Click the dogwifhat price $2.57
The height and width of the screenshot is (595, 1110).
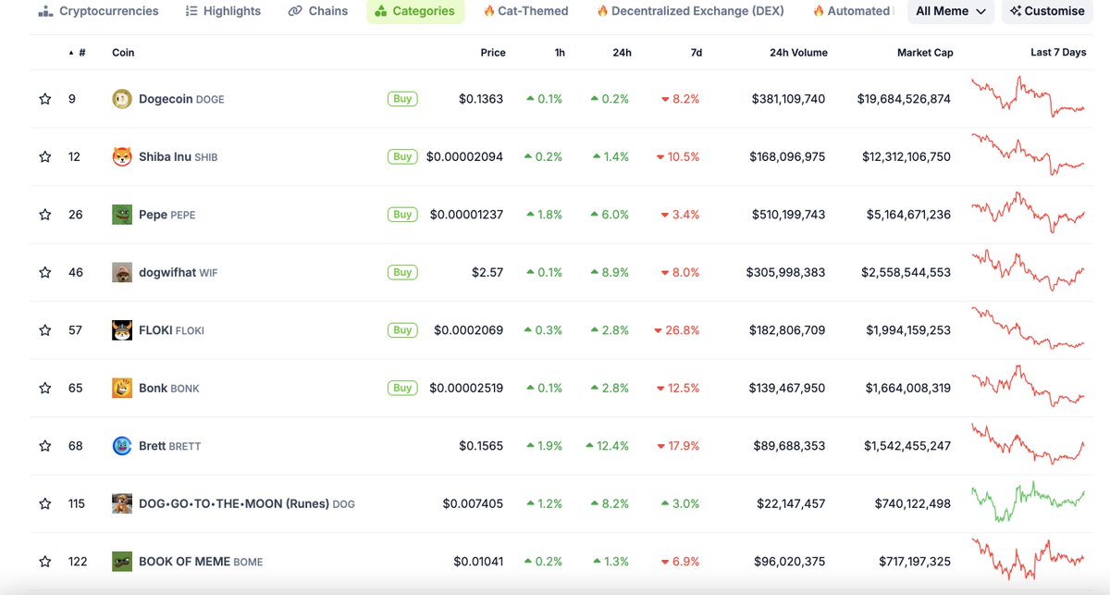coord(487,273)
